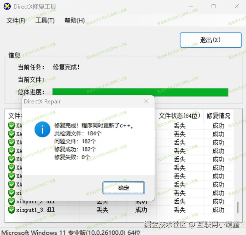Click the blue information icon in the dialog

pyautogui.click(x=42, y=129)
